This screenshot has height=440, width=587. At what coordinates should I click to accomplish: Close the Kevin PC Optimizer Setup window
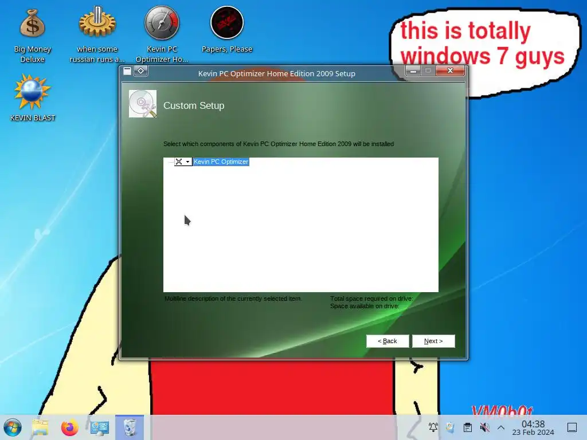[x=451, y=70]
